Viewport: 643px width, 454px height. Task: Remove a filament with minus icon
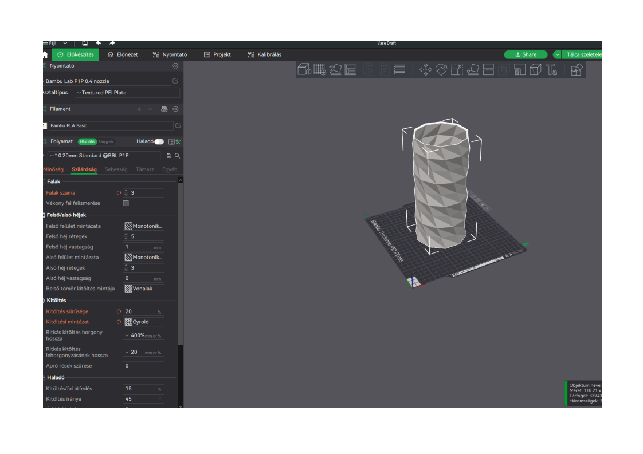[150, 109]
